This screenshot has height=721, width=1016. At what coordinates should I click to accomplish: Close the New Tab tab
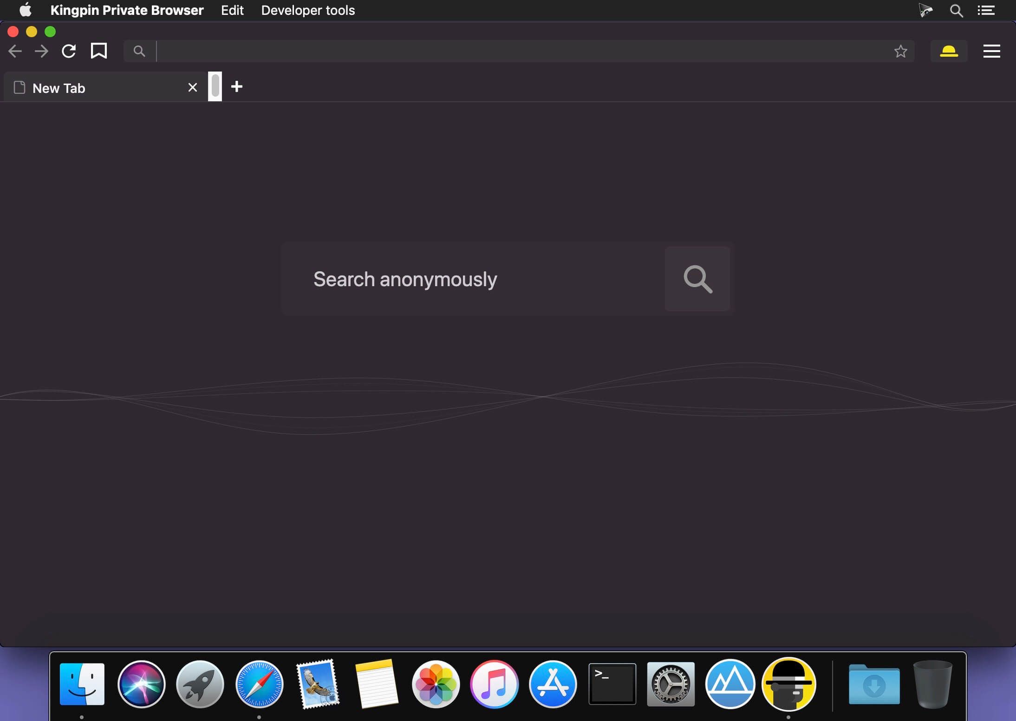(193, 87)
